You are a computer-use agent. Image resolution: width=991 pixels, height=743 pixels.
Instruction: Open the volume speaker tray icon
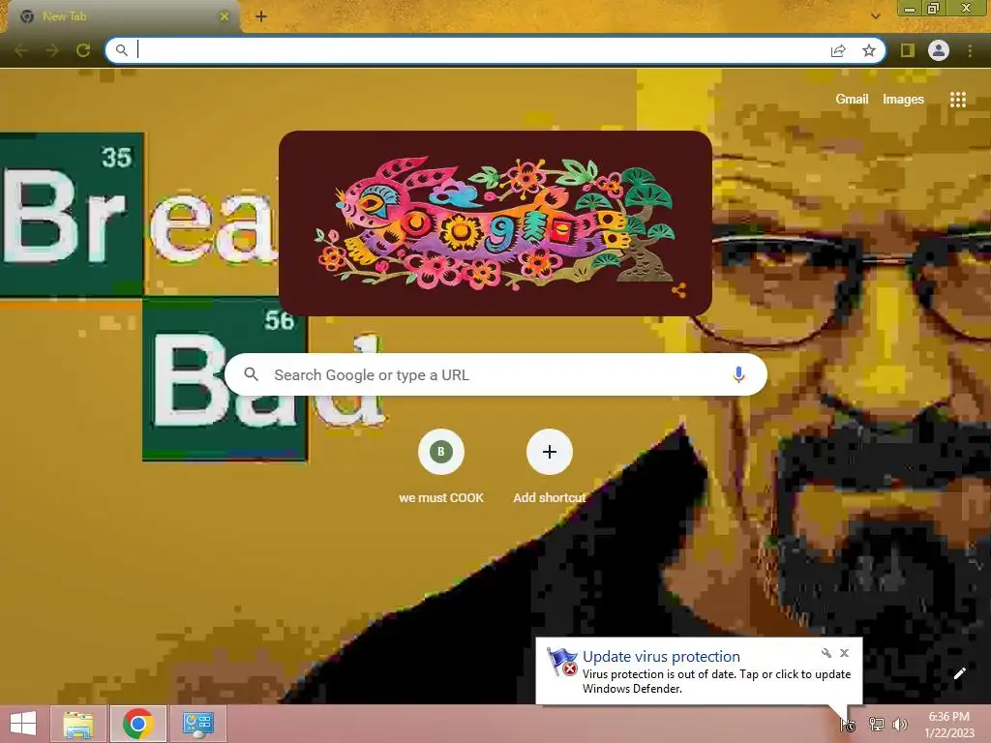899,725
